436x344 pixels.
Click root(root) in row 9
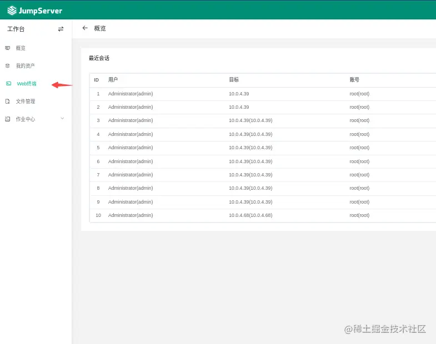point(359,202)
